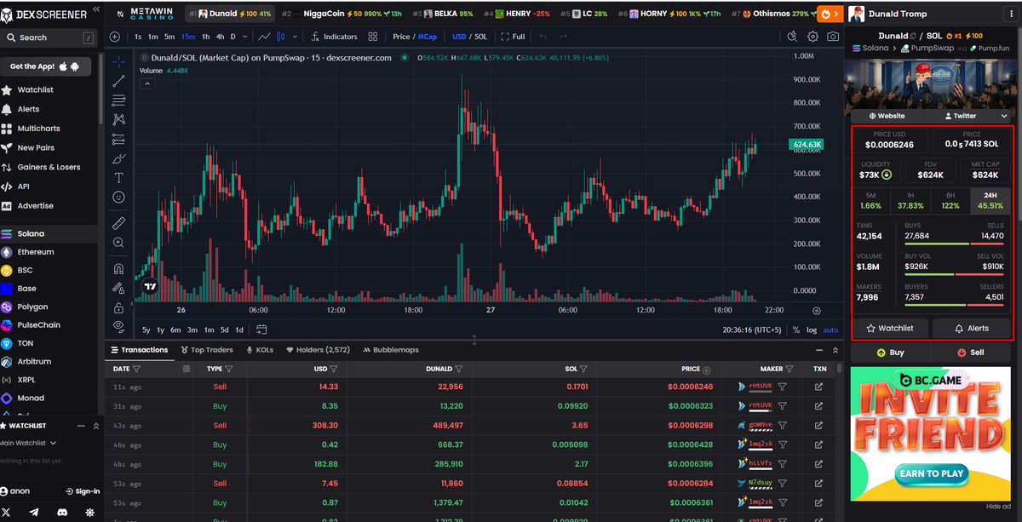Open the emoji sticker tool
Viewport: 1022px width, 522px height.
(x=118, y=197)
